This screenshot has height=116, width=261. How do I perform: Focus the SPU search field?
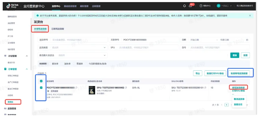pyautogui.click(x=144, y=48)
